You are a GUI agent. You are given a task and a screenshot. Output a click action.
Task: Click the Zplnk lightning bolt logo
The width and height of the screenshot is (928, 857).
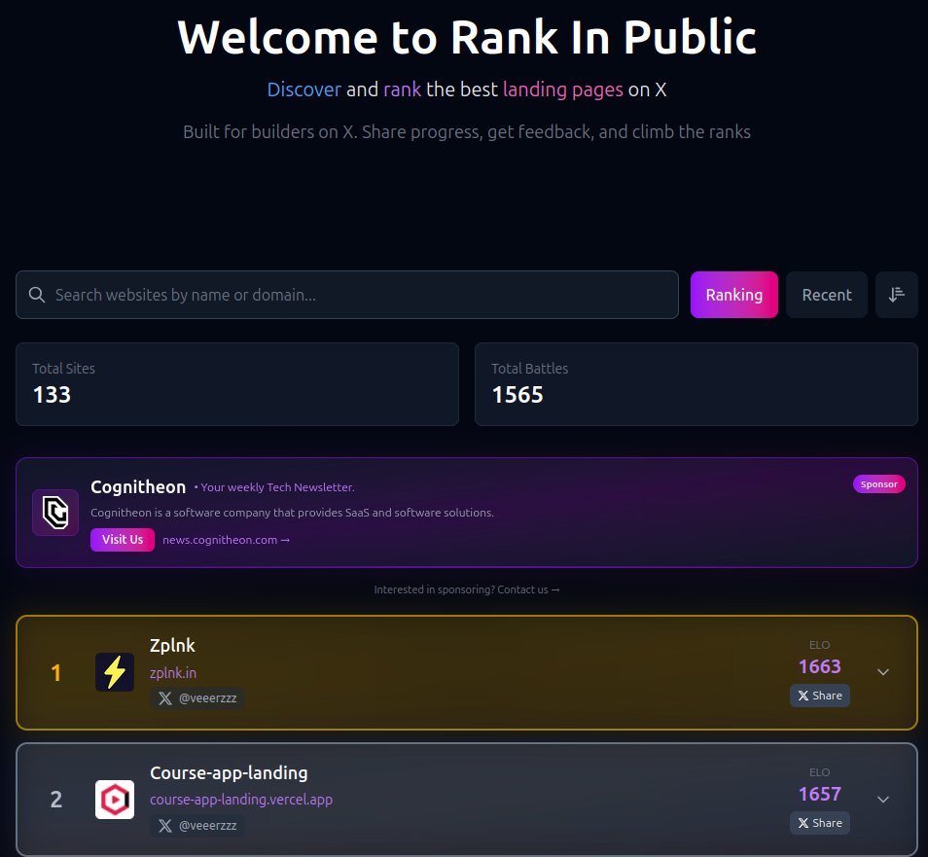115,672
